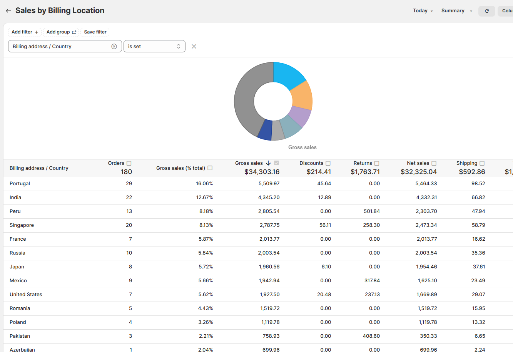Toggle the Orders column checkbox
The image size is (513, 352).
129,163
